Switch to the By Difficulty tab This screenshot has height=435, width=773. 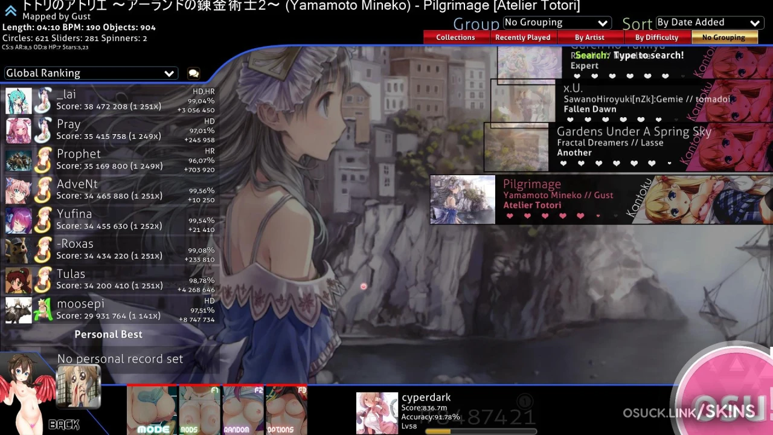(656, 37)
